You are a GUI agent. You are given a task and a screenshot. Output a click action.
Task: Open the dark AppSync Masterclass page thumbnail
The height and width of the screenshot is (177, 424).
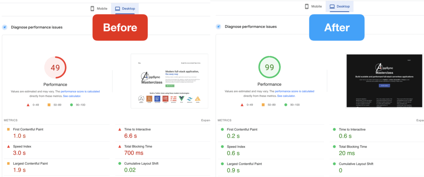(381, 81)
